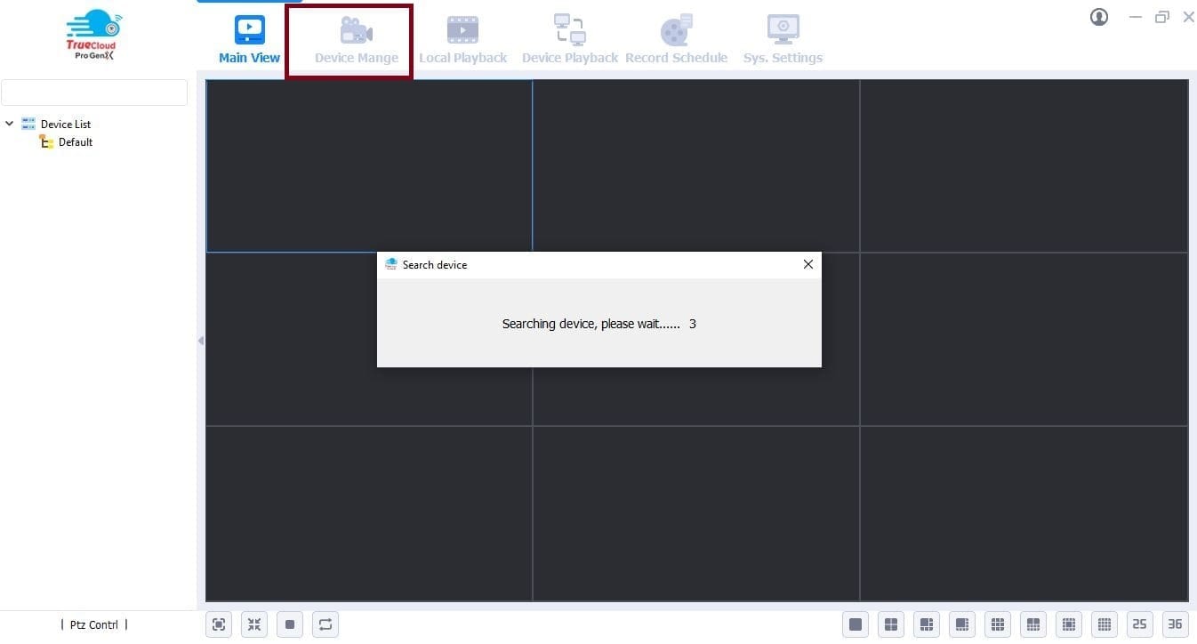The image size is (1197, 644).
Task: Open Record Schedule from top menu
Action: 677,36
